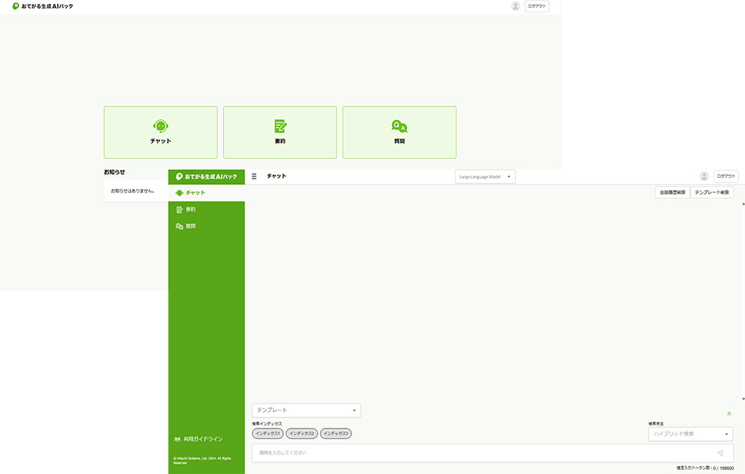The width and height of the screenshot is (745, 474).
Task: Toggle the インデックス3 chip
Action: (336, 434)
